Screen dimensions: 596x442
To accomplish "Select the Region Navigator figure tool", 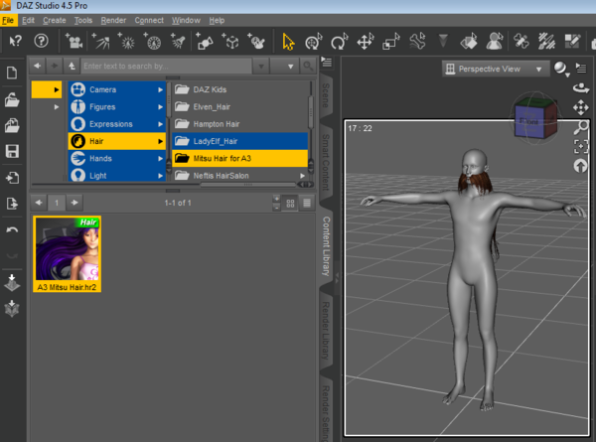I will click(x=495, y=41).
